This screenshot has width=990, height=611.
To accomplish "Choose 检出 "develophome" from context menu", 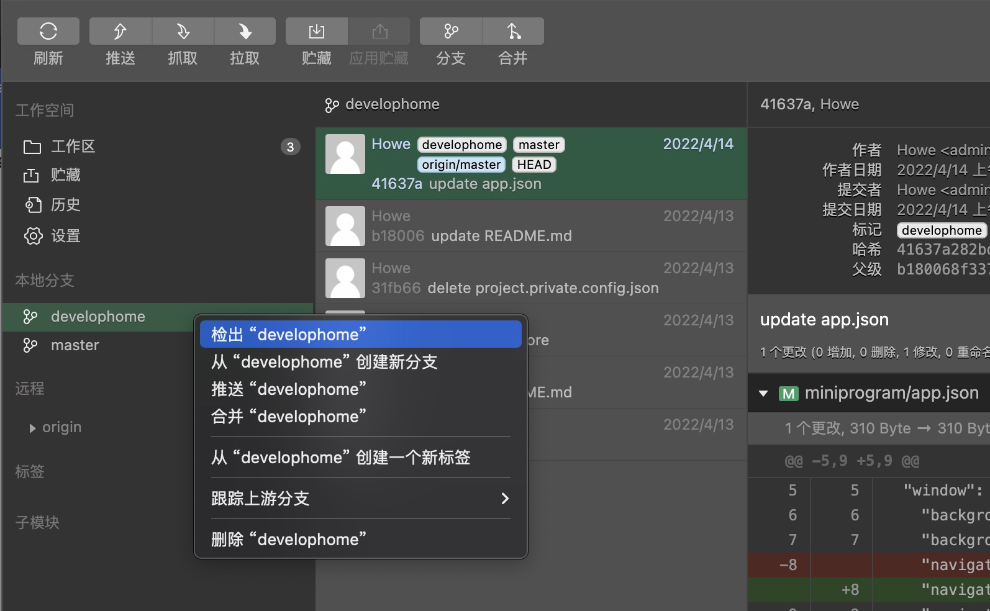I will pyautogui.click(x=360, y=335).
